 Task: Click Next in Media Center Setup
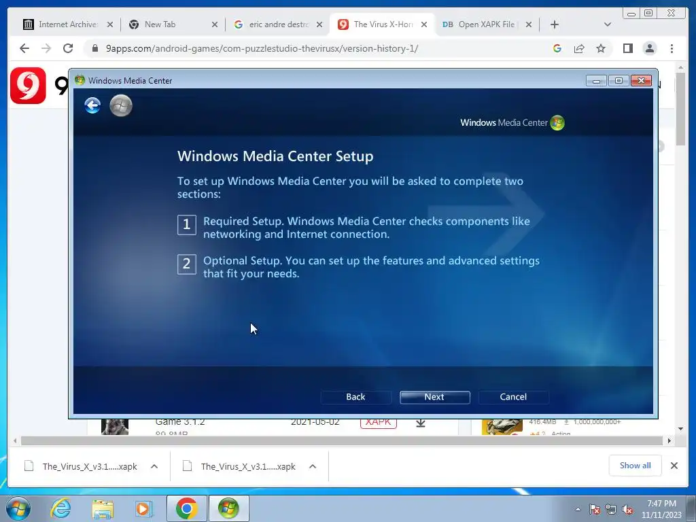pos(434,397)
